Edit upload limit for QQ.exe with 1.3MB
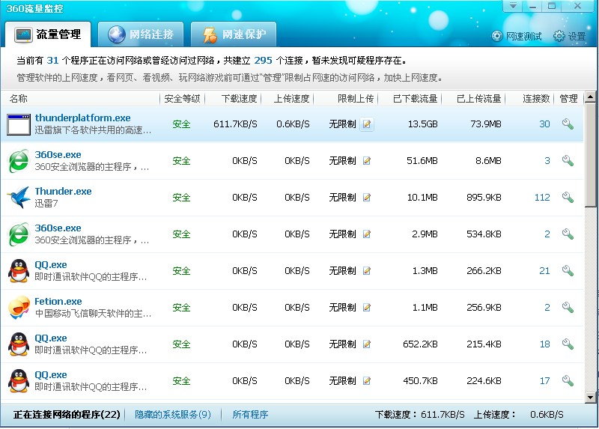Screen dimensions: 599x429 click(x=367, y=270)
